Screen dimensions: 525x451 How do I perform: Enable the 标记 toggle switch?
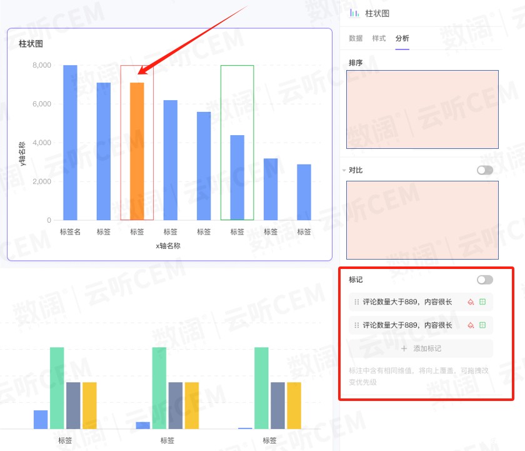484,280
